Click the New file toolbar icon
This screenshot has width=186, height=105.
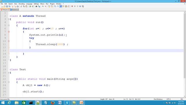tap(2, 6)
